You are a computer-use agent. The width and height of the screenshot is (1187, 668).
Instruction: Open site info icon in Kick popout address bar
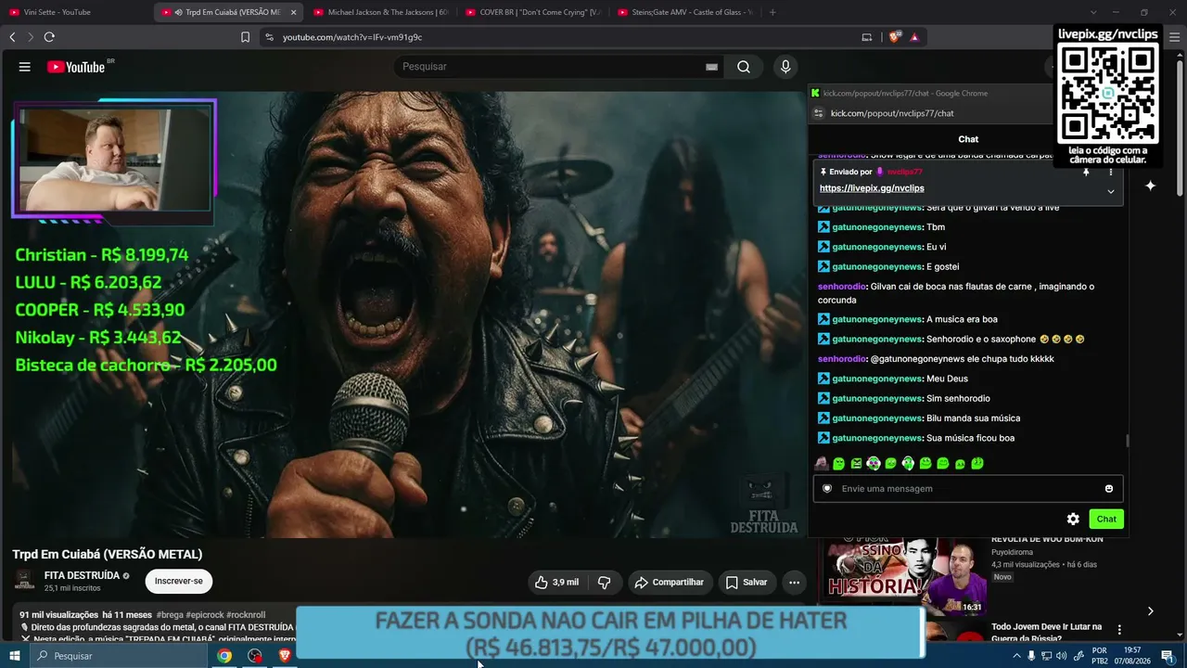pos(818,113)
